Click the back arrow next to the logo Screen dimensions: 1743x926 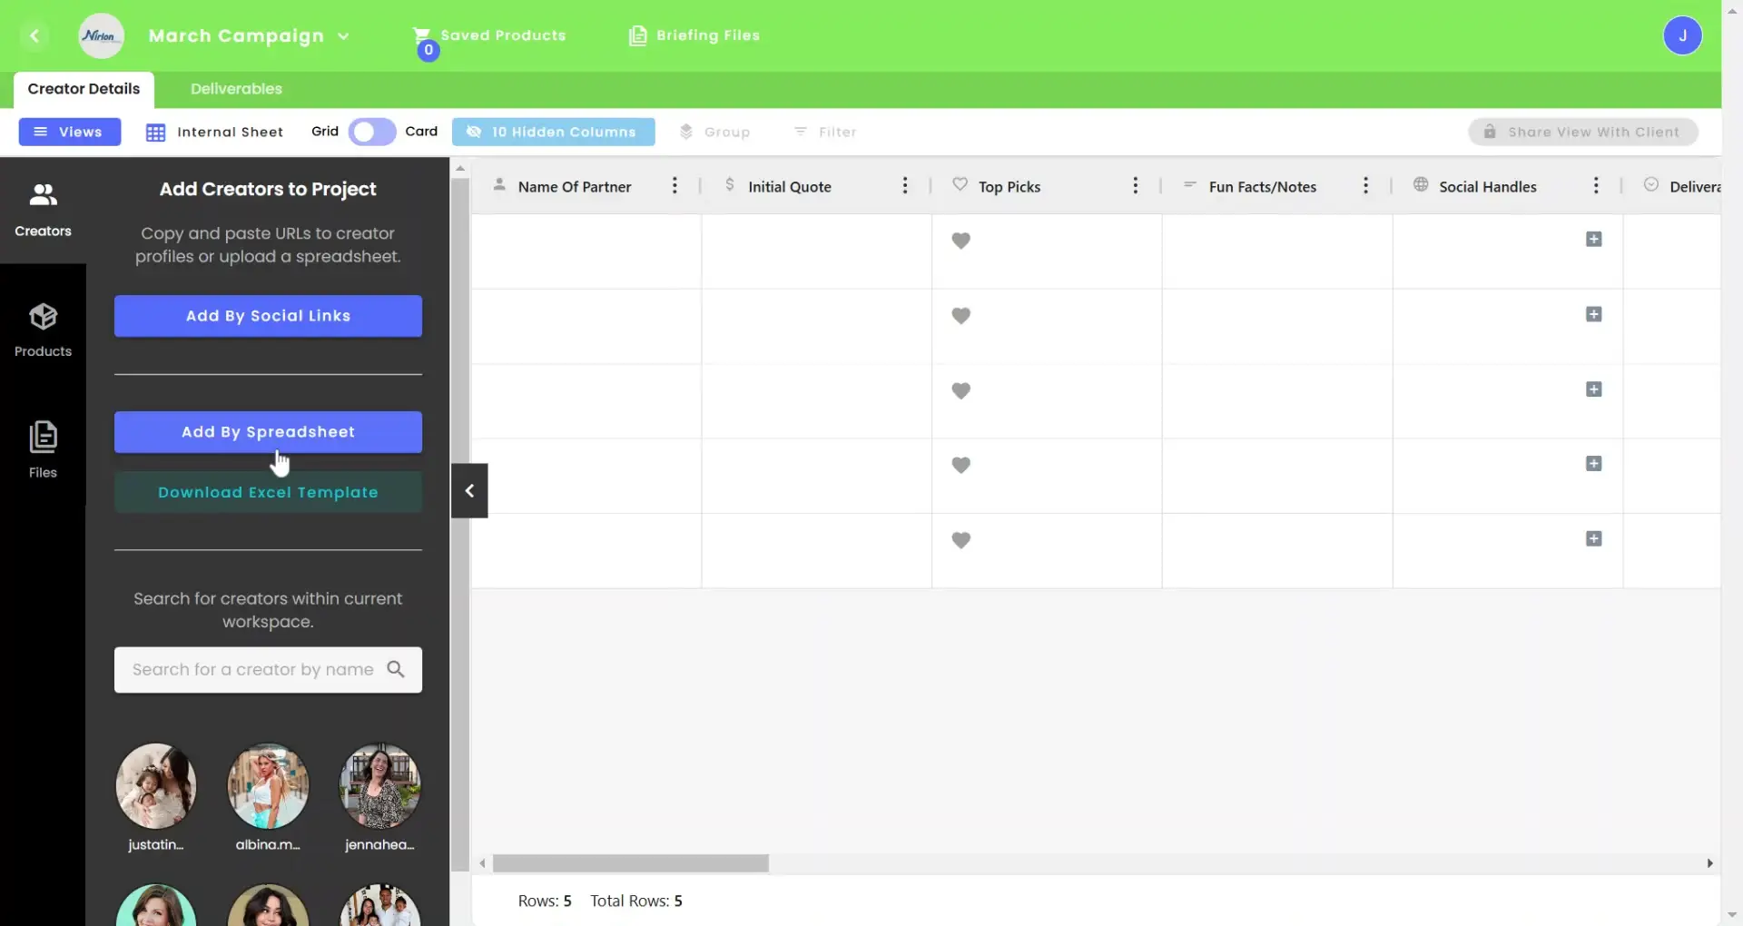point(35,35)
